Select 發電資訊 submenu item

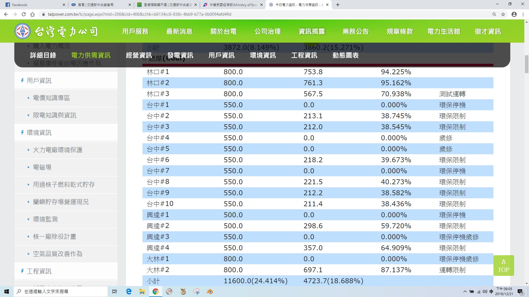click(180, 55)
